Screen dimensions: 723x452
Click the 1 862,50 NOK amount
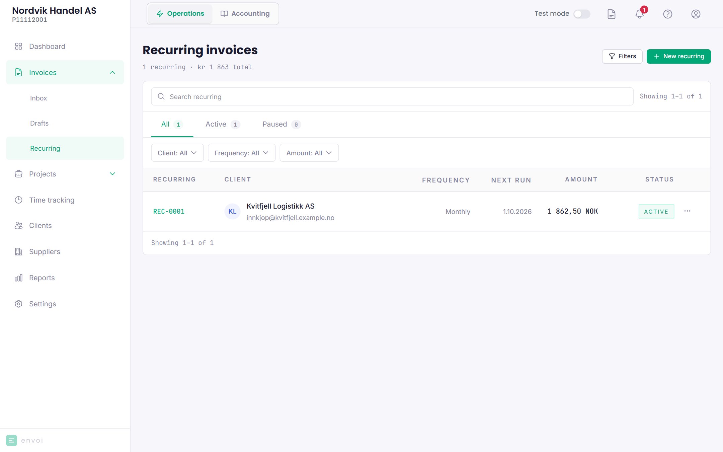click(x=573, y=211)
